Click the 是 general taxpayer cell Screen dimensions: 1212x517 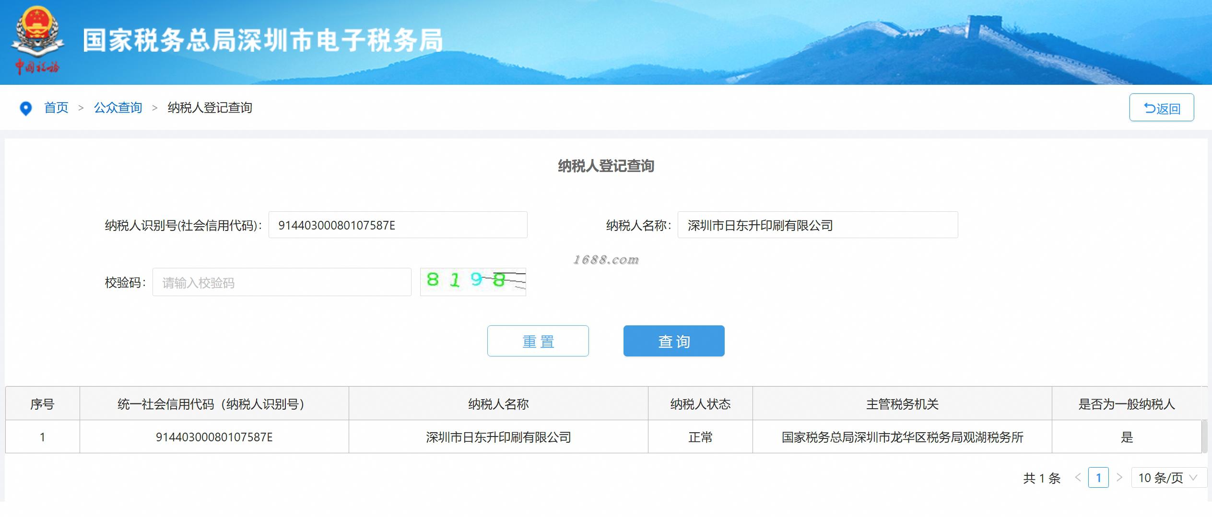point(1127,437)
